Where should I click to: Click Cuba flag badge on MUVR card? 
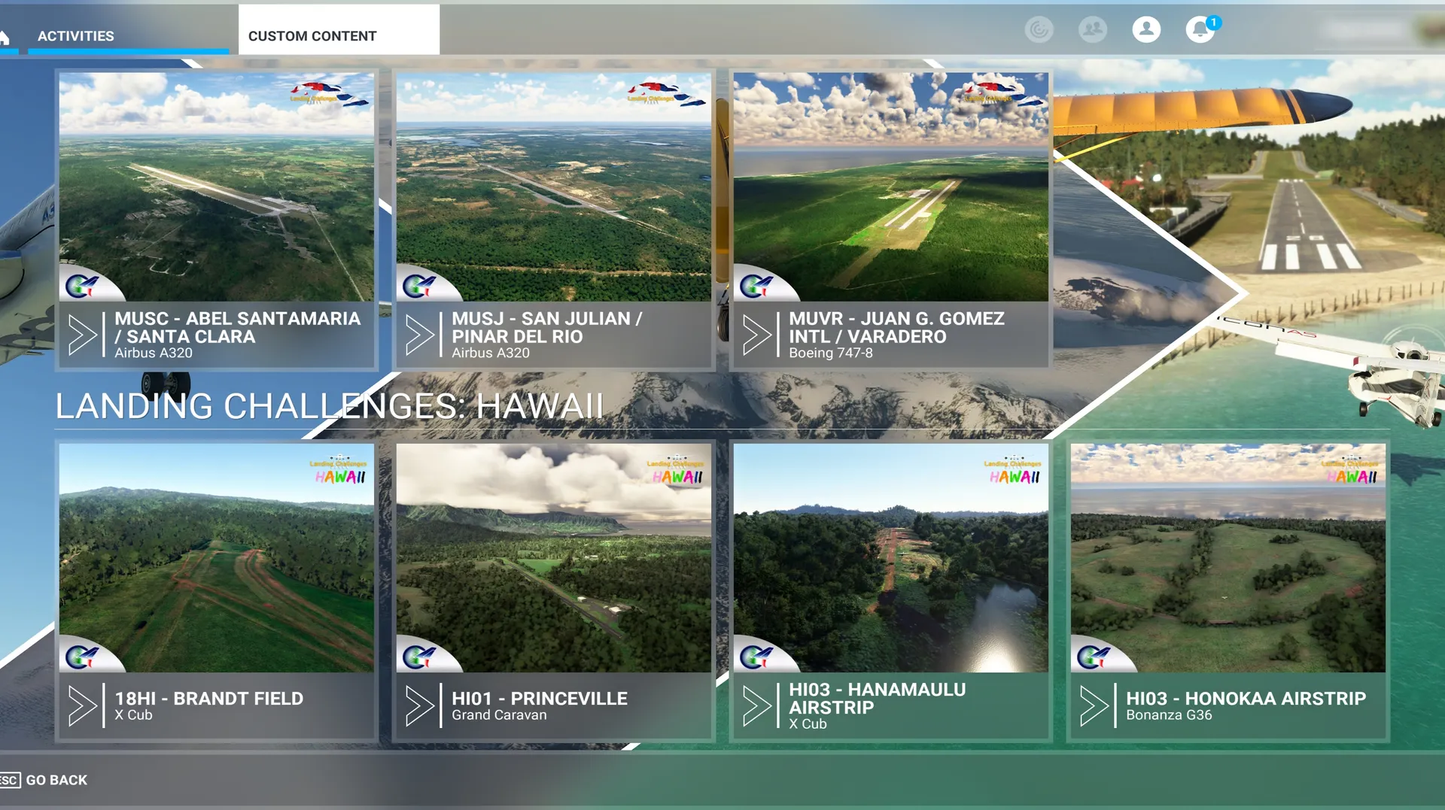[x=1003, y=93]
